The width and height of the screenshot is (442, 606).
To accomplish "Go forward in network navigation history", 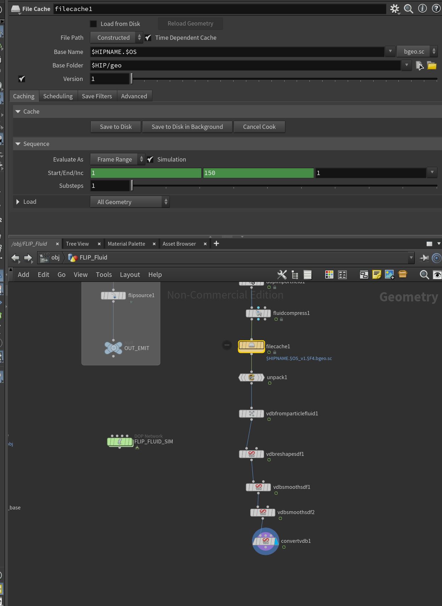I will coord(28,258).
